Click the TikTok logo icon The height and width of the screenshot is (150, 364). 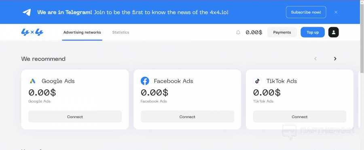point(257,81)
